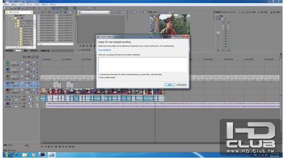Image resolution: width=284 pixels, height=158 pixels.
Task: Click the master bus volume fader
Action: [218, 33]
